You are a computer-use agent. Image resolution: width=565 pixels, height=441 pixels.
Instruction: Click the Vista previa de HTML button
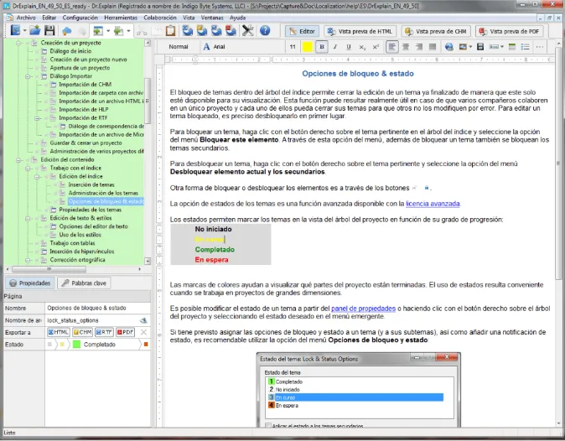click(x=360, y=31)
